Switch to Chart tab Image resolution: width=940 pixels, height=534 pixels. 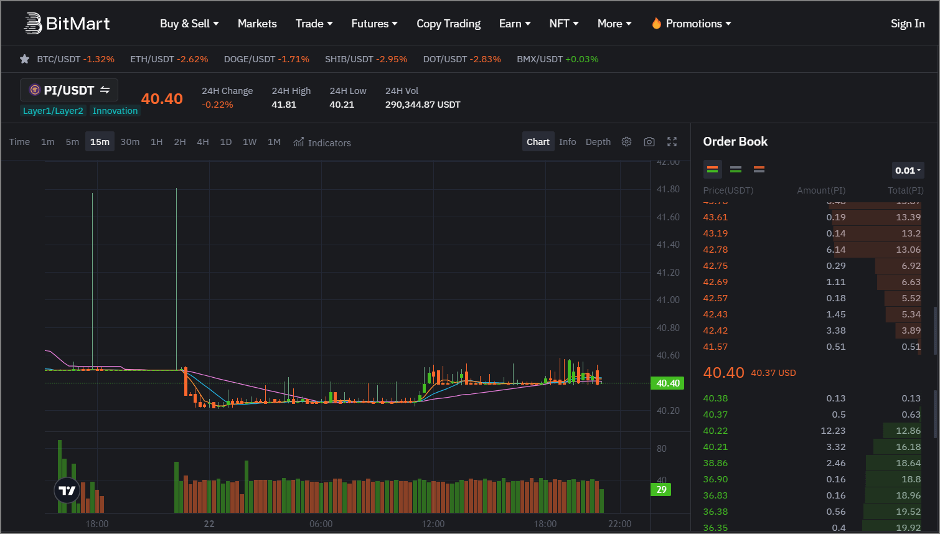pyautogui.click(x=538, y=142)
